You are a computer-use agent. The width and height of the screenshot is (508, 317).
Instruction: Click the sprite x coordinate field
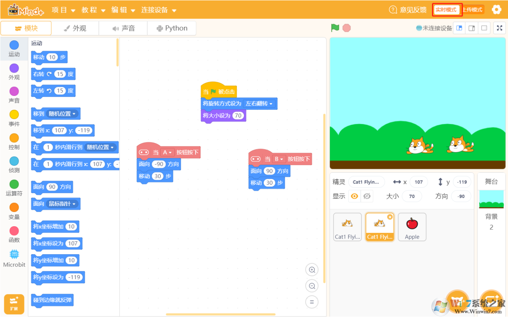pyautogui.click(x=418, y=182)
